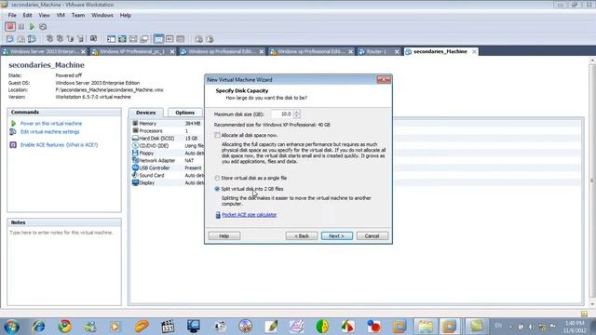Click the Full screen mode toolbar icon

coord(122,39)
